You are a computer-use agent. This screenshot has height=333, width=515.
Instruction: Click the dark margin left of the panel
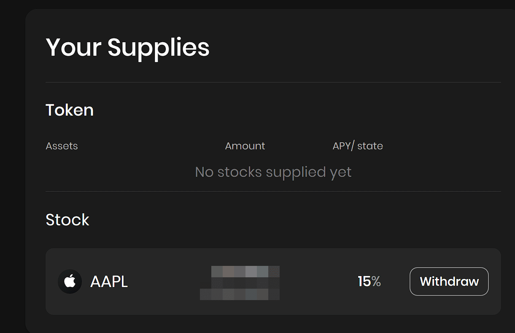[x=12, y=169]
